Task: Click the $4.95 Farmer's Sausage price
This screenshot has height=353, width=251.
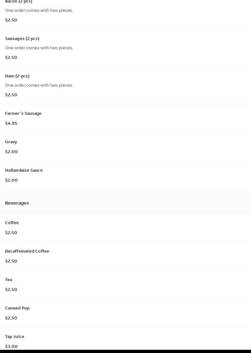Action: point(11,123)
